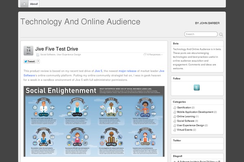Open the Online Learning category

point(186,116)
